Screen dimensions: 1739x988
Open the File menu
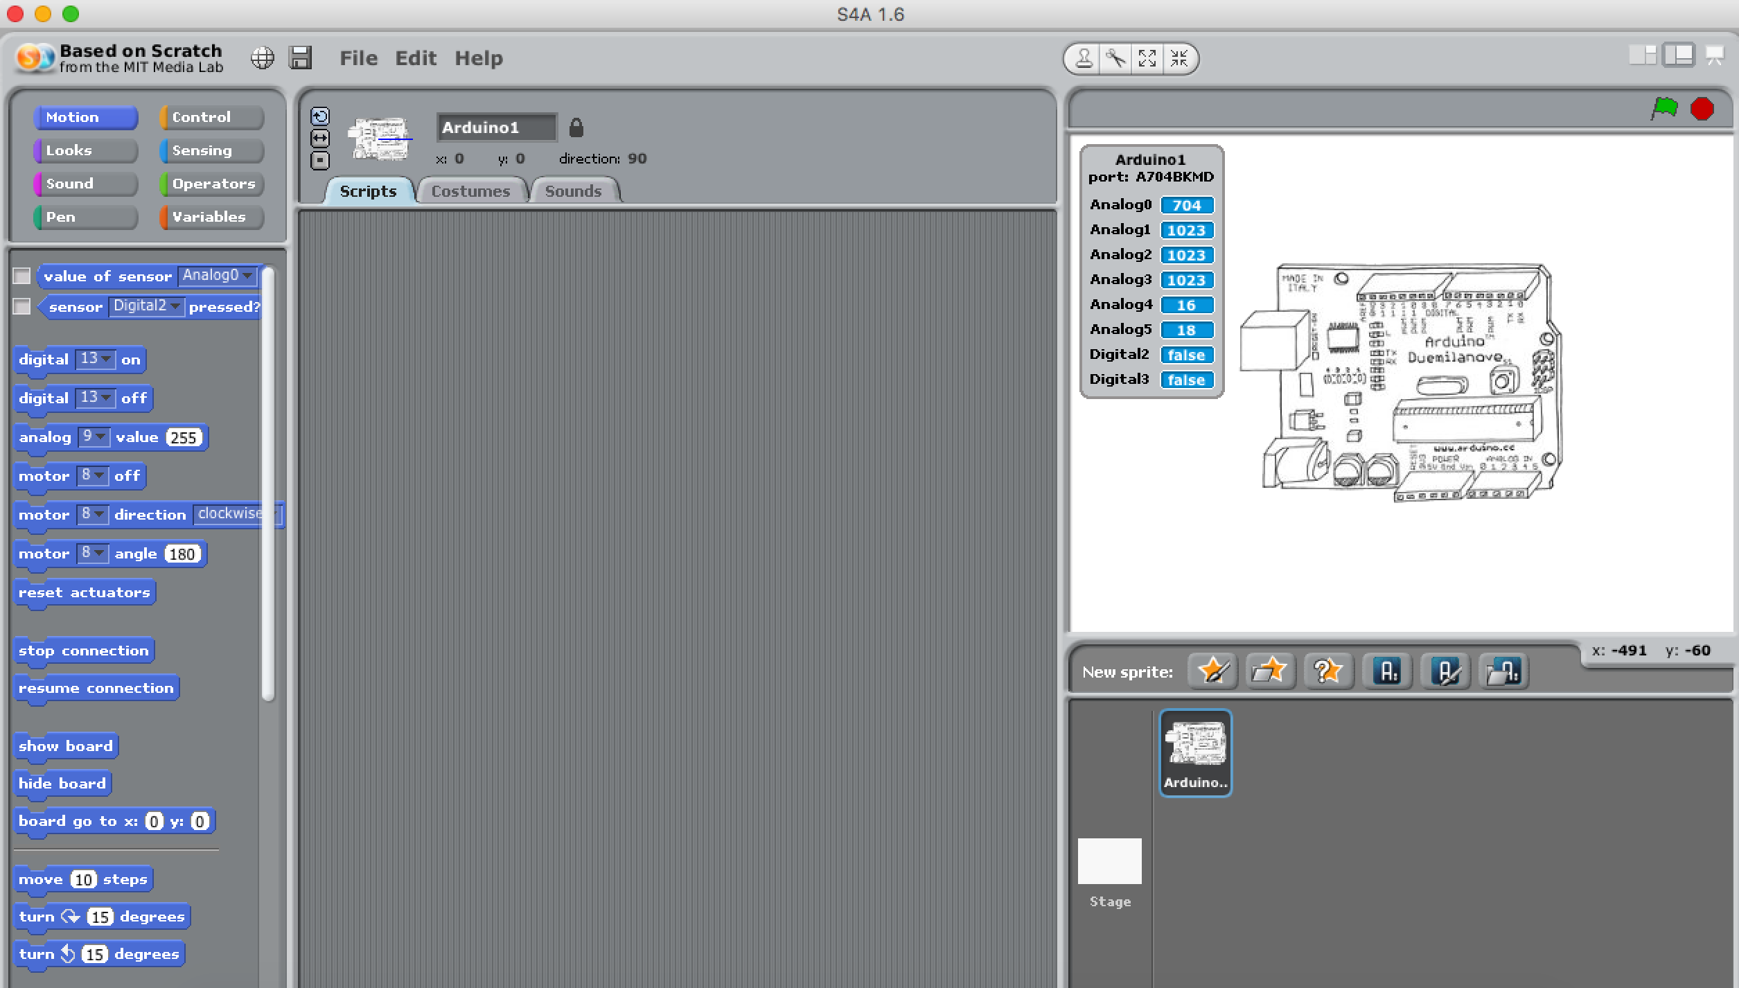coord(358,58)
